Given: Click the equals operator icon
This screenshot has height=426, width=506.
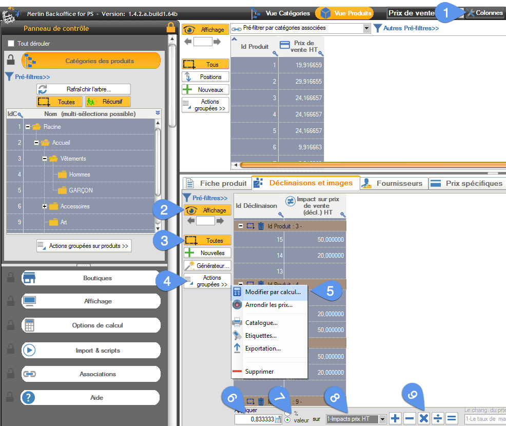Looking at the screenshot, I should pyautogui.click(x=451, y=418).
